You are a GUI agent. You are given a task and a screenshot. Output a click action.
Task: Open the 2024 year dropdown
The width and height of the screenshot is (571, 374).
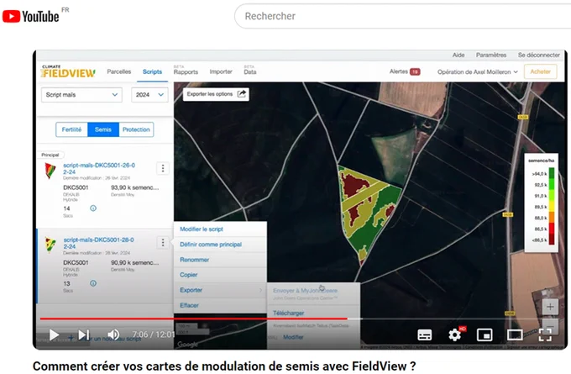pyautogui.click(x=149, y=95)
